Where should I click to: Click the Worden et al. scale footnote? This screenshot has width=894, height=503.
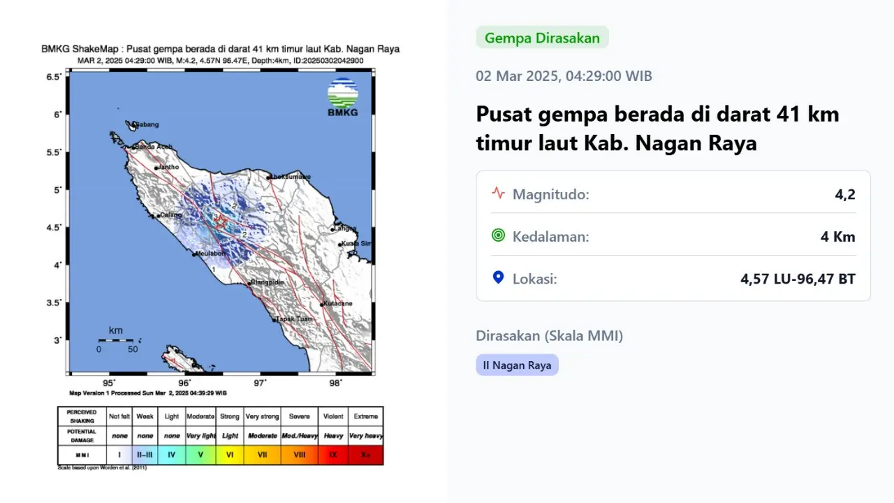tap(102, 467)
